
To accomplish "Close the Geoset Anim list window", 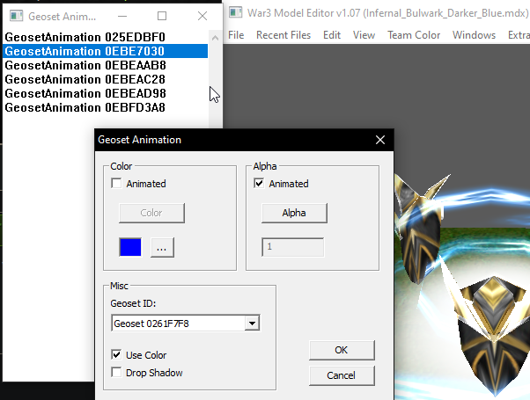I will (202, 16).
